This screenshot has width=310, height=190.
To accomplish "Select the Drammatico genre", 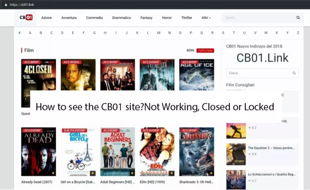I will pyautogui.click(x=121, y=18).
